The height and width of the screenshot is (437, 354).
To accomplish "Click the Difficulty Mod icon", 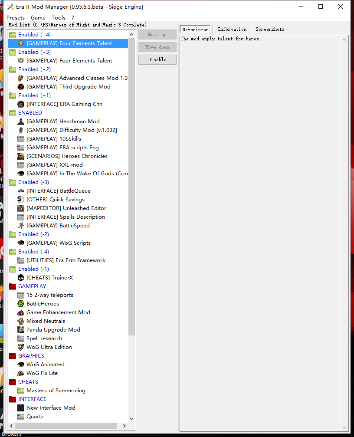I will [x=21, y=130].
